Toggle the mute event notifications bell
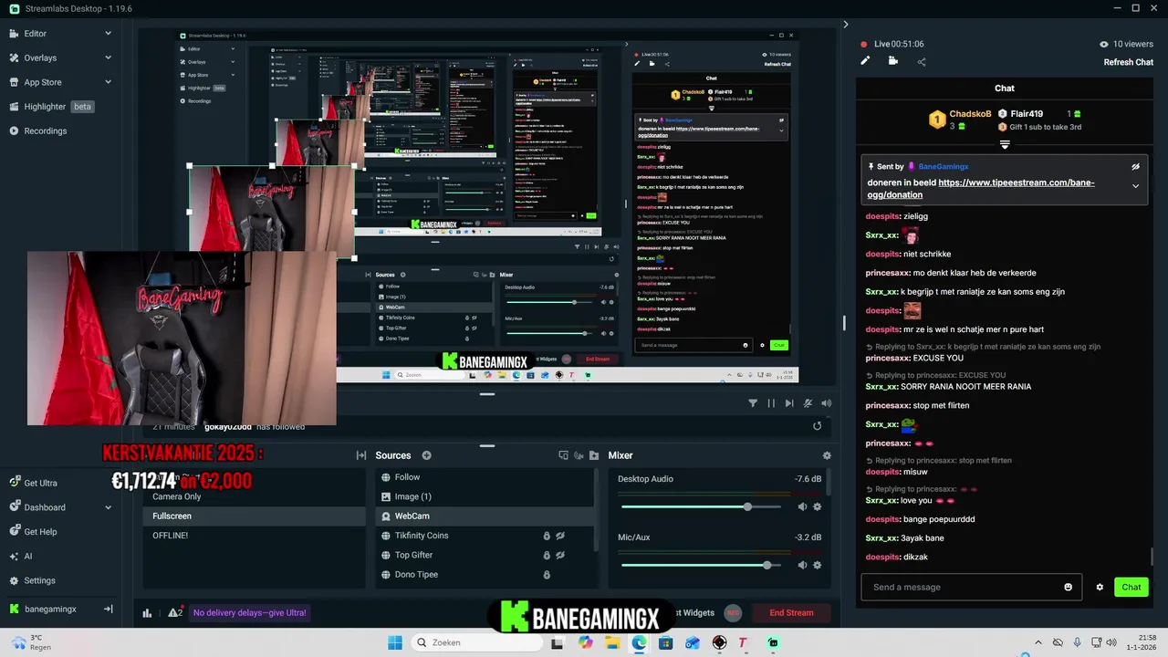The image size is (1168, 657). (x=808, y=403)
